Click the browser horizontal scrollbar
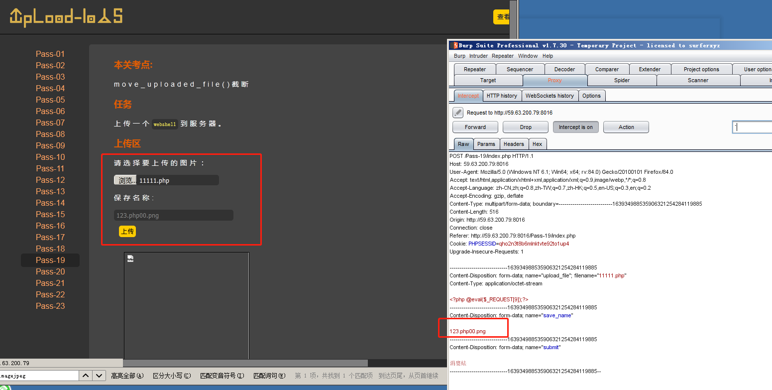Image resolution: width=772 pixels, height=390 pixels. click(x=245, y=363)
